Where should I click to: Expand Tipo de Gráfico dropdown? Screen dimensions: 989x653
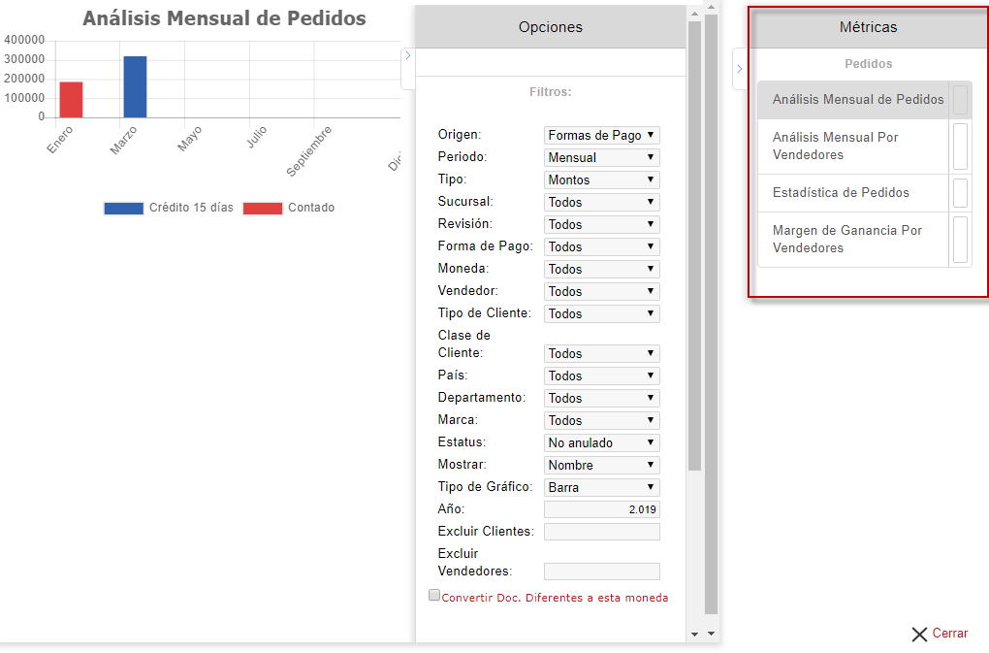point(601,487)
